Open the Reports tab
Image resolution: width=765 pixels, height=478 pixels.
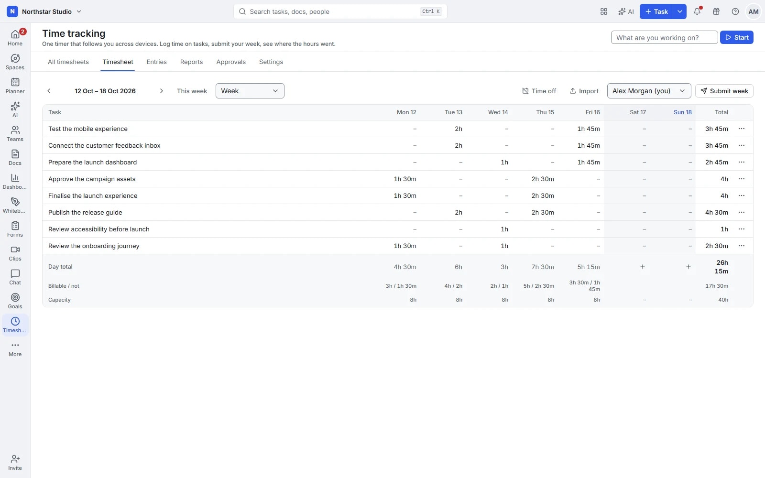(191, 62)
